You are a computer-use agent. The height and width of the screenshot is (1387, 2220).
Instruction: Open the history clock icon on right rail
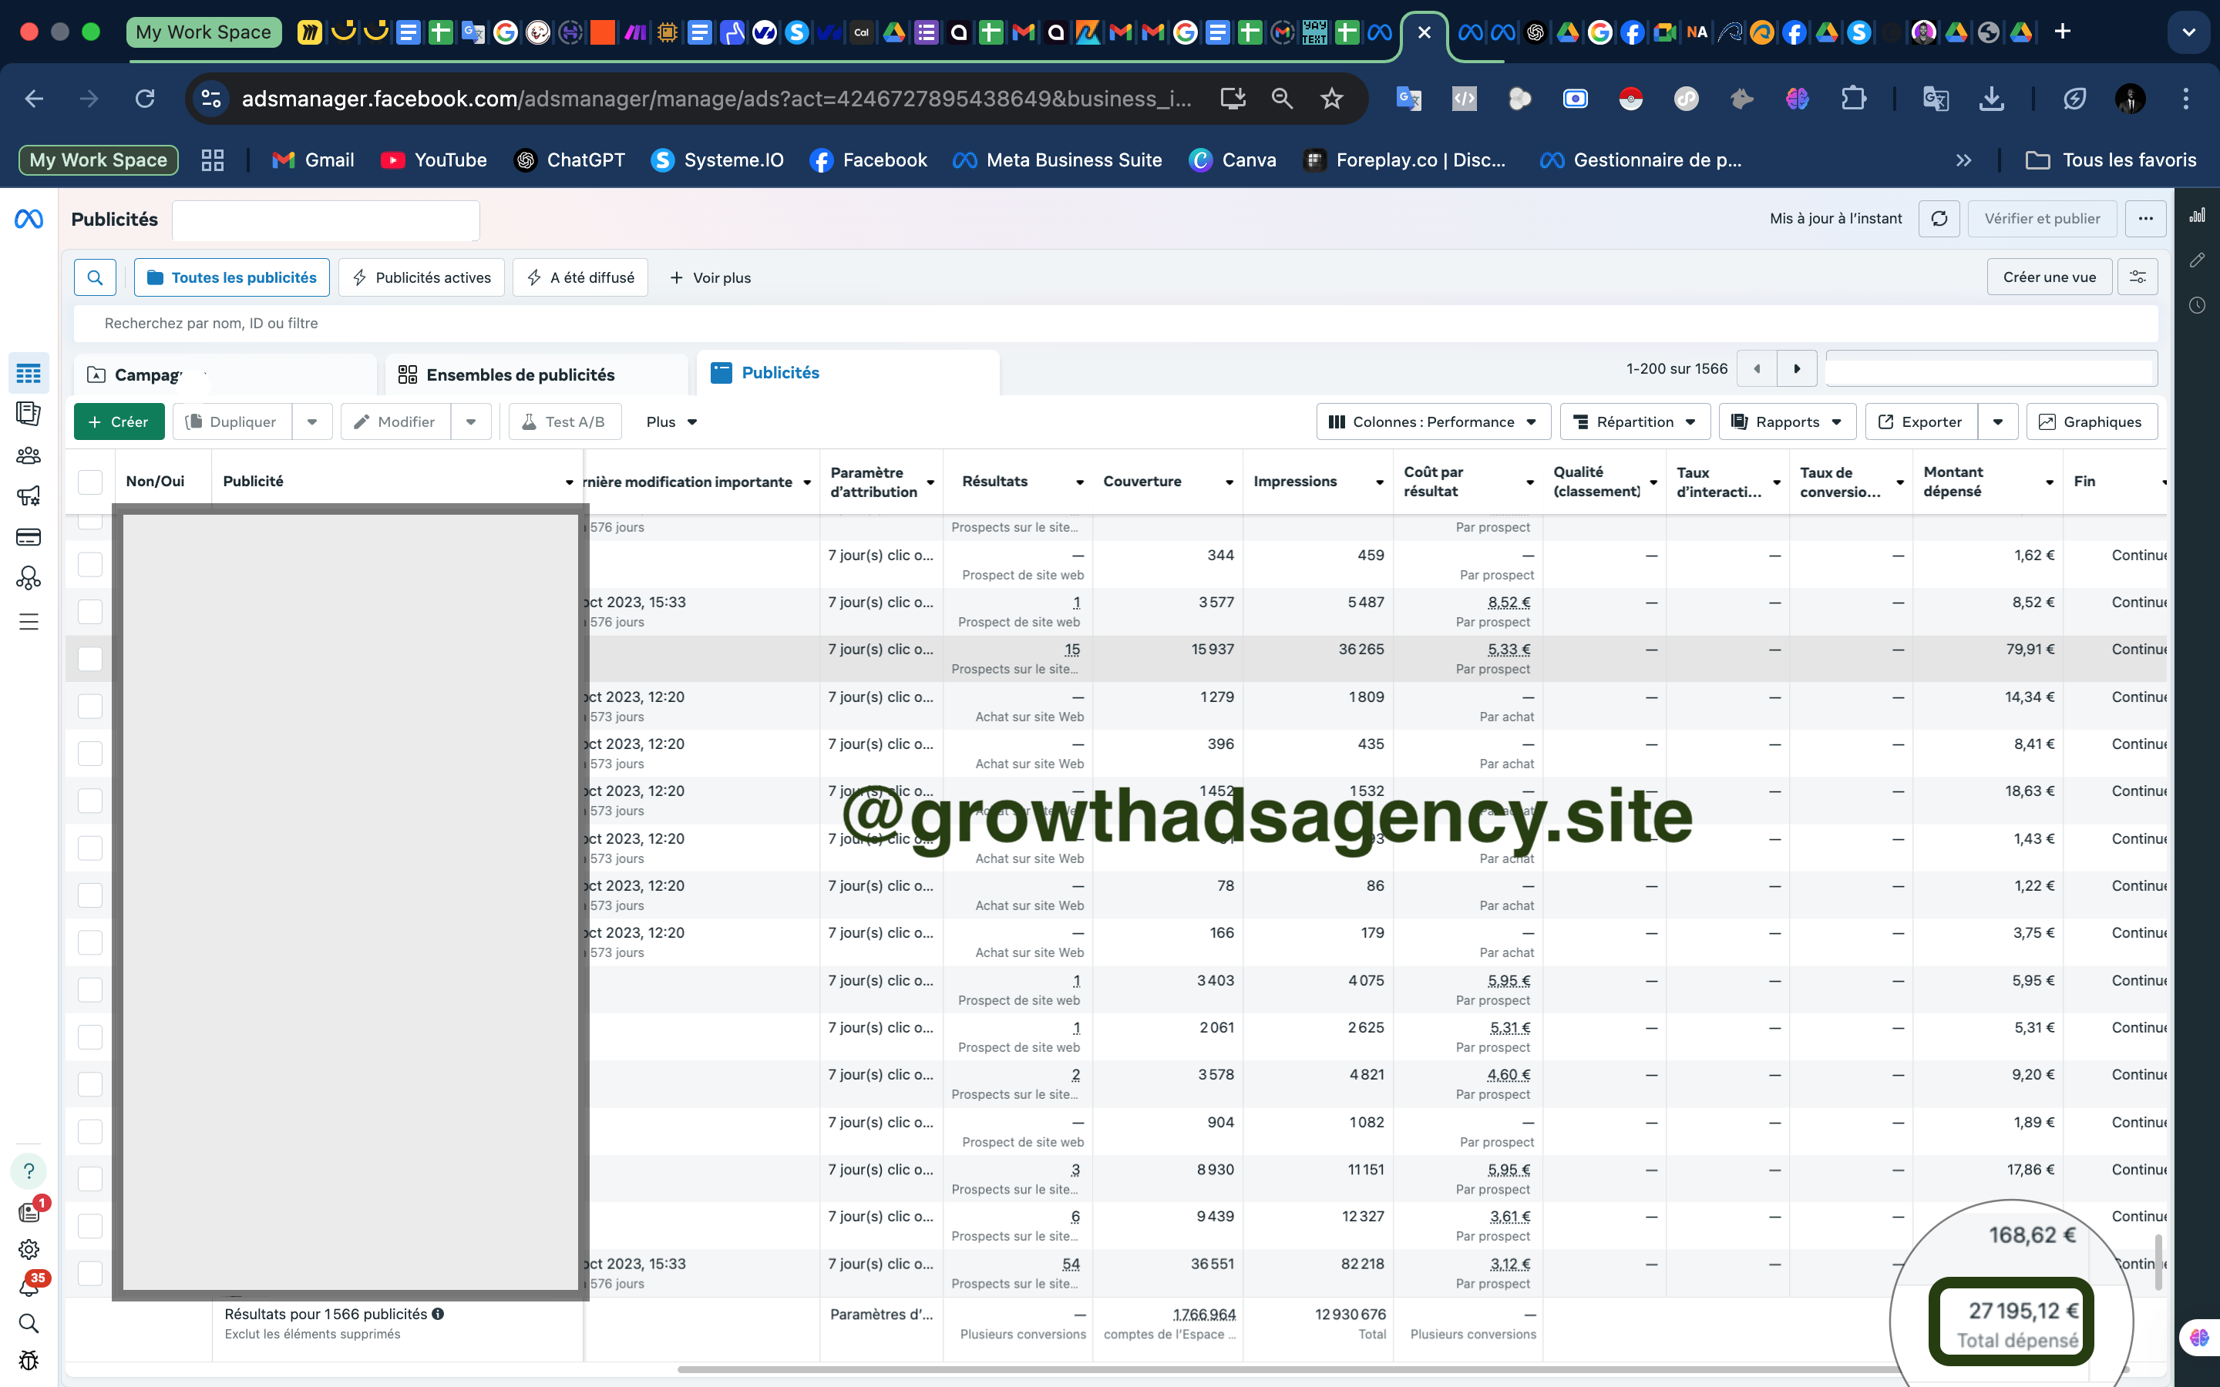[x=2197, y=304]
